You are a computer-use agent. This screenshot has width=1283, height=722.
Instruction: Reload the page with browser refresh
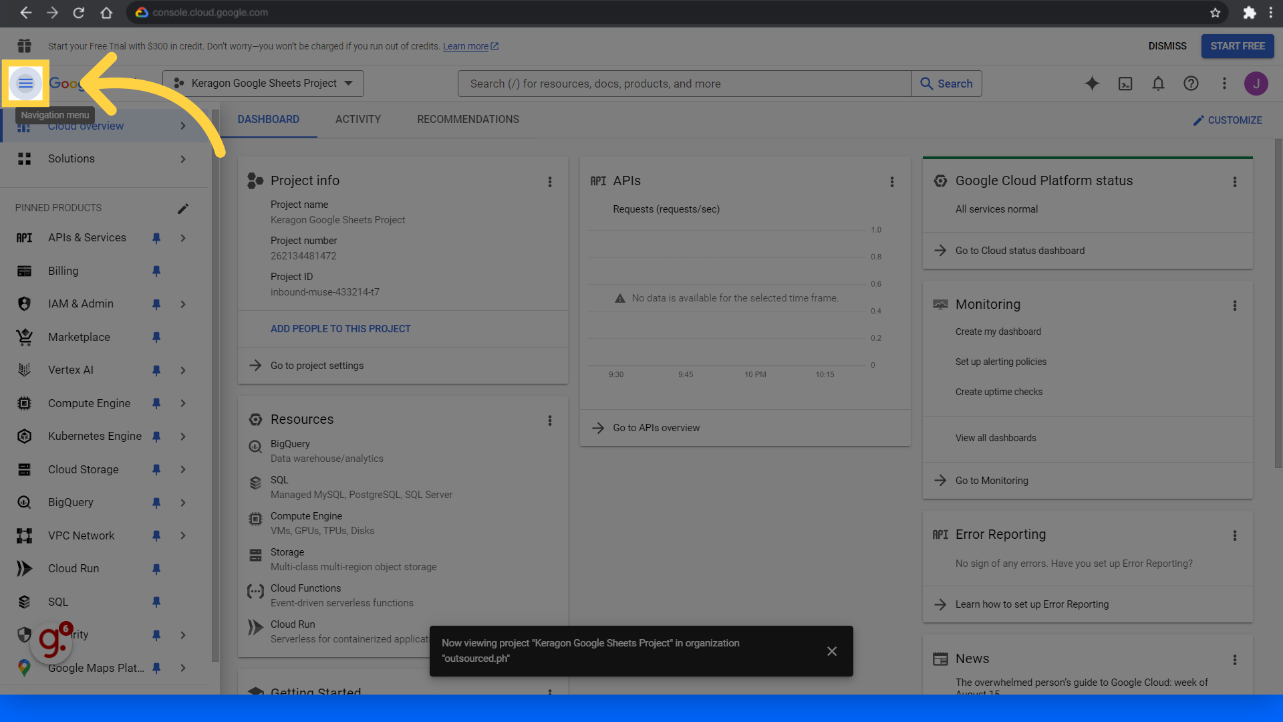coord(78,13)
